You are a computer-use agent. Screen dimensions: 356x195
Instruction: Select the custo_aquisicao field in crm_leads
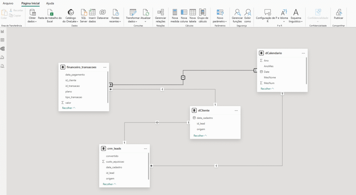115,162
